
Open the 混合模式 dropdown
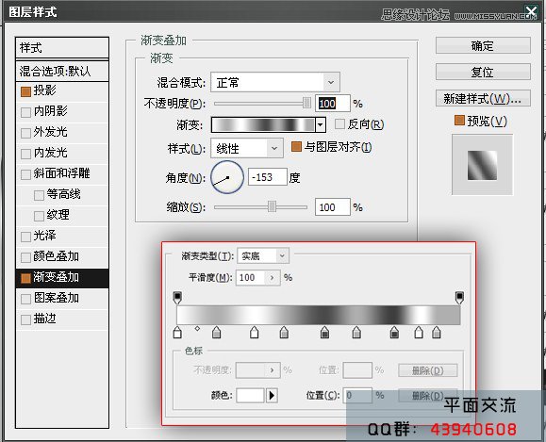pos(275,83)
